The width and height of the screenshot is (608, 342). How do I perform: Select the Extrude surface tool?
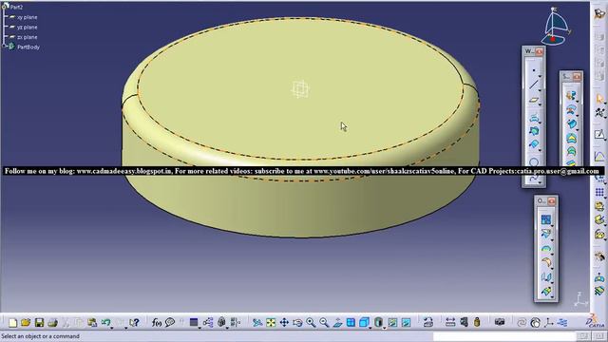click(x=570, y=96)
